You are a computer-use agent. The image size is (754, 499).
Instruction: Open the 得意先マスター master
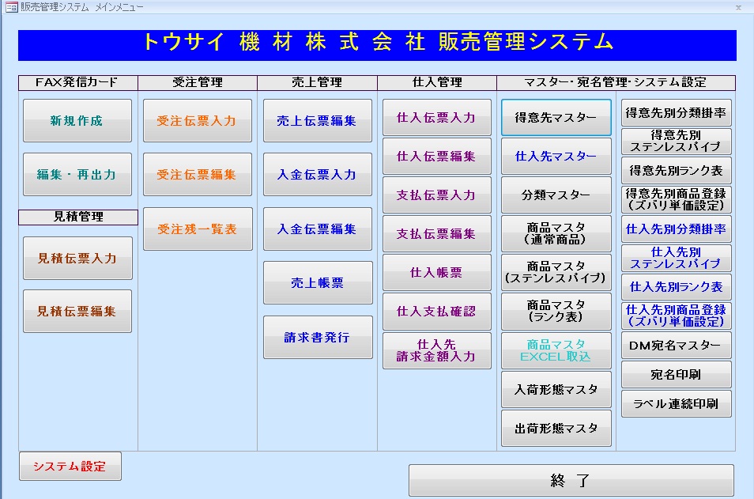556,118
